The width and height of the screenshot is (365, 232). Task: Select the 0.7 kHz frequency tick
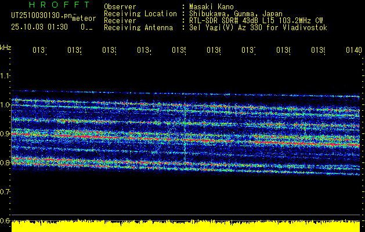click(x=5, y=192)
